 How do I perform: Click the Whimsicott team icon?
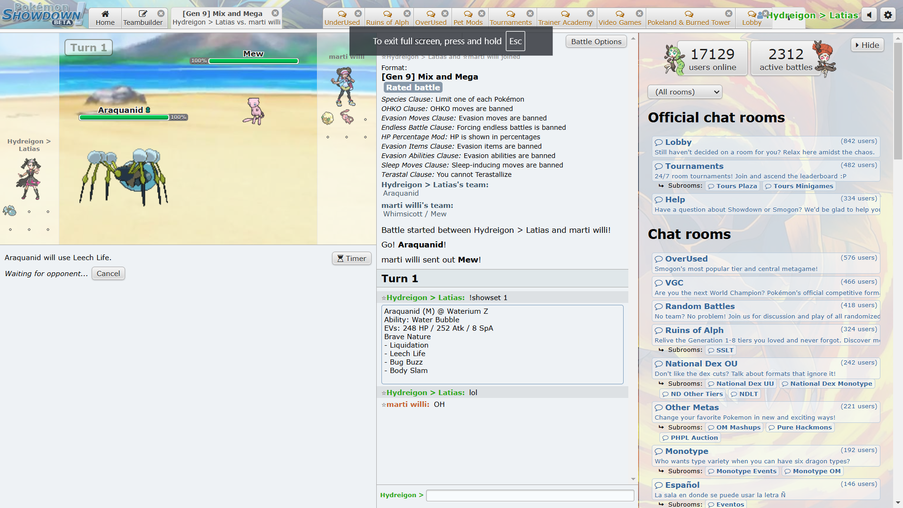(x=327, y=118)
